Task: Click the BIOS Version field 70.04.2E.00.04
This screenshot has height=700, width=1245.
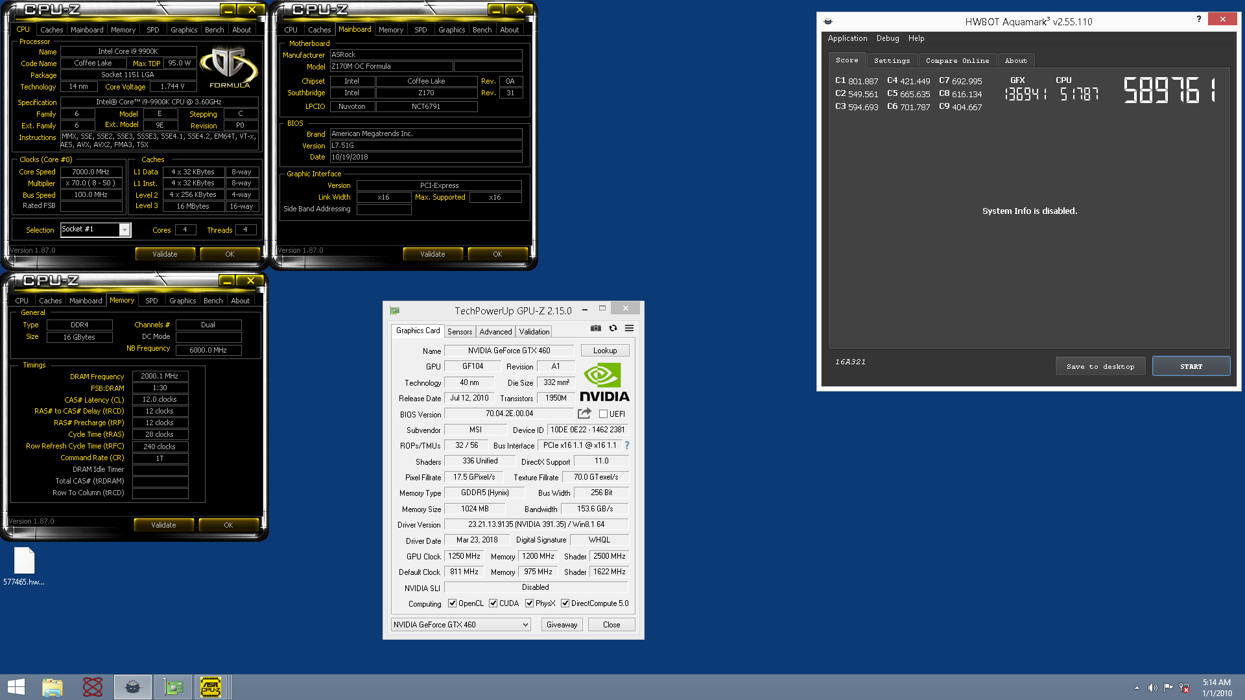Action: pos(509,414)
